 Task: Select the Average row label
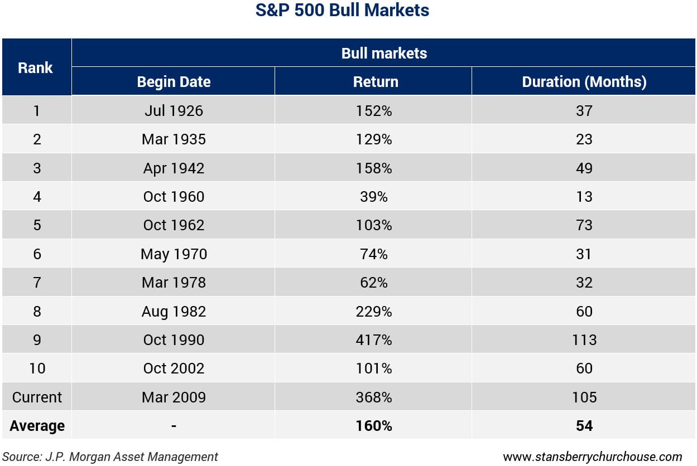click(x=37, y=426)
